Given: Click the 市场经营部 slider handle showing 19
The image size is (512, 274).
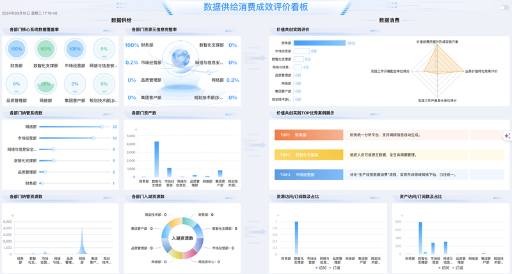Looking at the screenshot, I should 93,138.
